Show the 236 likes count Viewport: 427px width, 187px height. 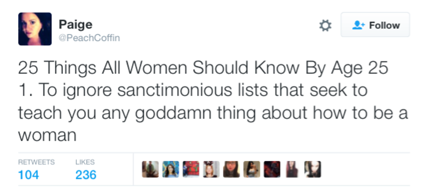(x=85, y=175)
